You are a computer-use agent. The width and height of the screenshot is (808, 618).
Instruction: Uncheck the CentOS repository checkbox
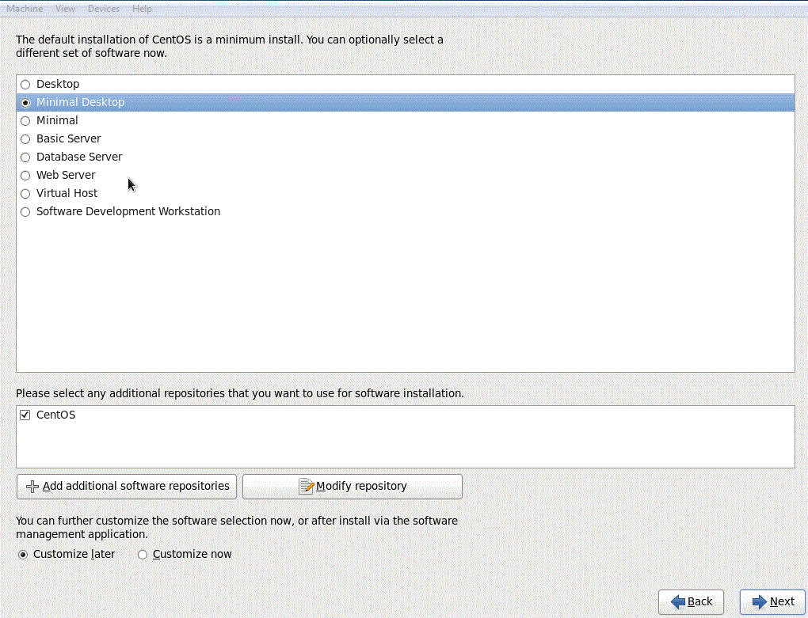point(25,414)
